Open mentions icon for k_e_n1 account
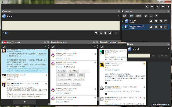 (156, 21)
